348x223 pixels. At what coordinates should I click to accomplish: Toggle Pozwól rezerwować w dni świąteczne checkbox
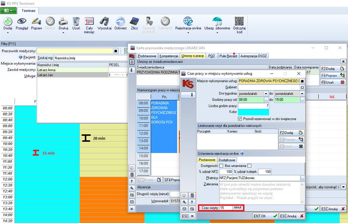240,119
